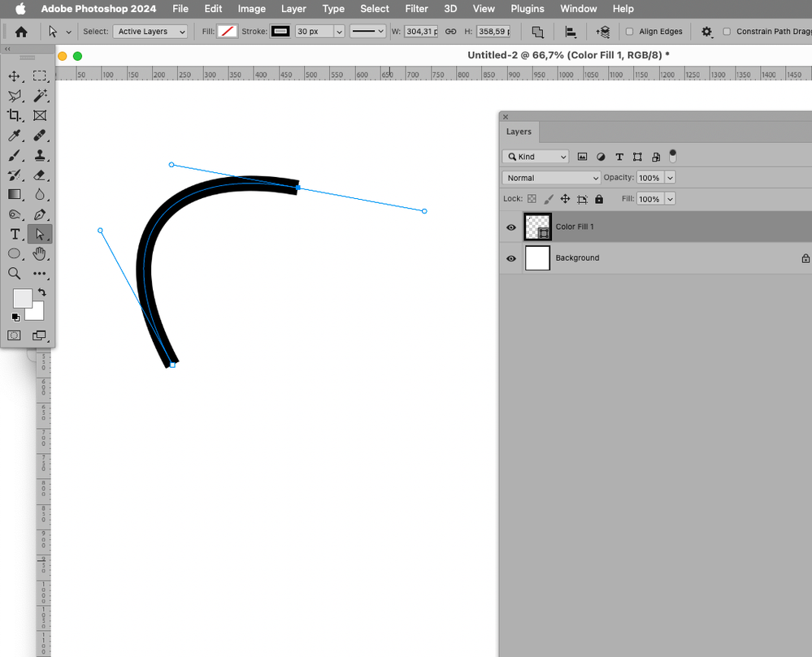Select the Eraser tool

(x=40, y=175)
